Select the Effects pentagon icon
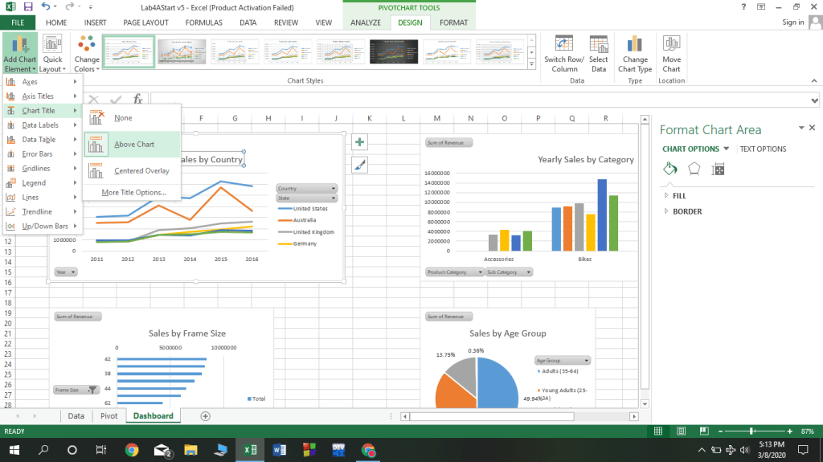 point(694,169)
